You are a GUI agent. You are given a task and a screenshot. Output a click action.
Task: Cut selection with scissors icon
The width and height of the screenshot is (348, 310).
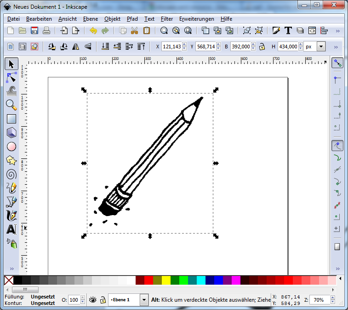coord(135,30)
